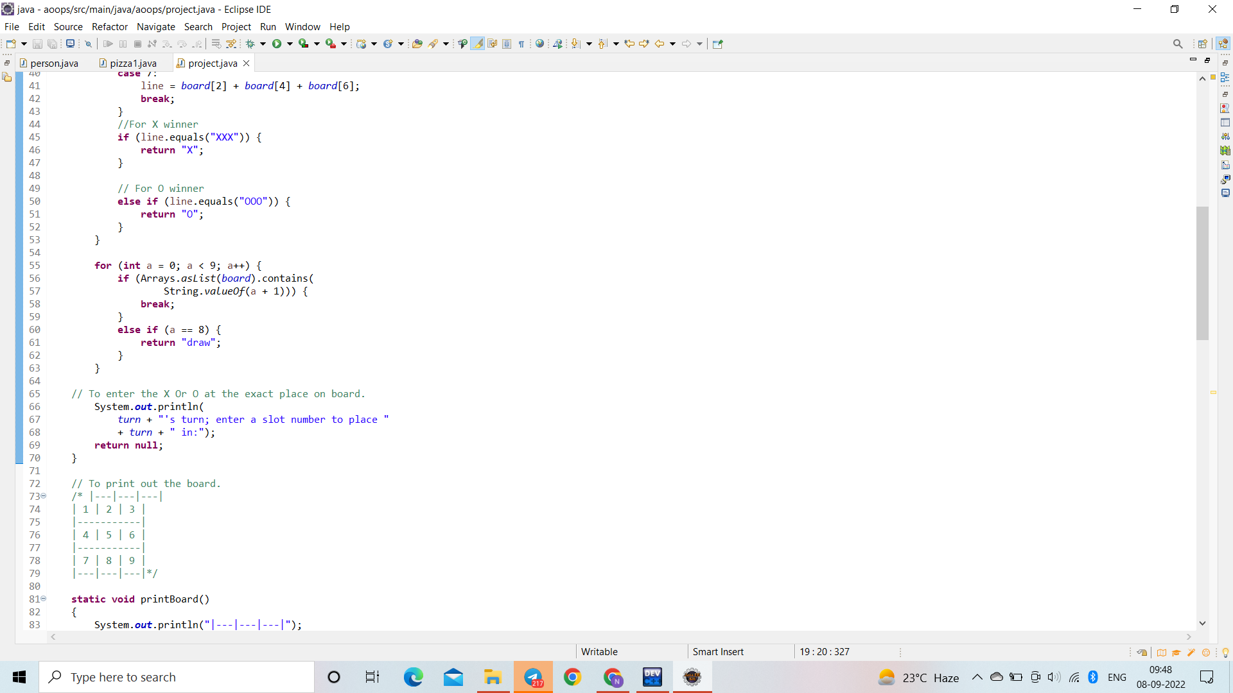
Task: Open the toolbar Search magnifier
Action: [x=1177, y=44]
